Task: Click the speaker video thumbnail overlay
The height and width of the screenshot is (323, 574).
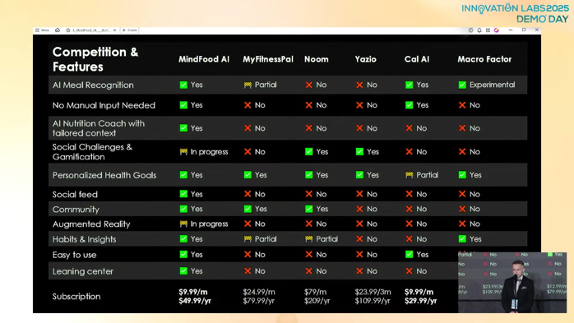Action: point(512,283)
